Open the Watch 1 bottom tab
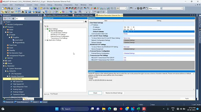201x112 pixels. click(35, 102)
